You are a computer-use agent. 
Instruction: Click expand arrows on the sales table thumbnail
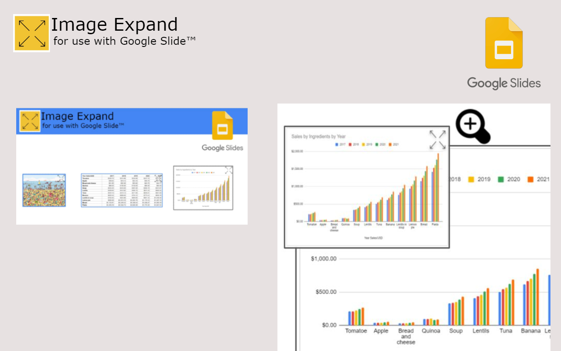click(158, 178)
